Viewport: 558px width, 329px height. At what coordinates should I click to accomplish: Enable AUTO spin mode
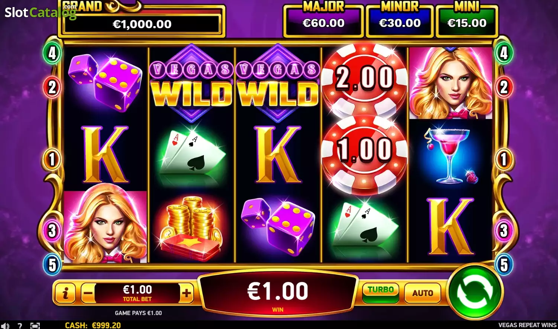pos(423,293)
